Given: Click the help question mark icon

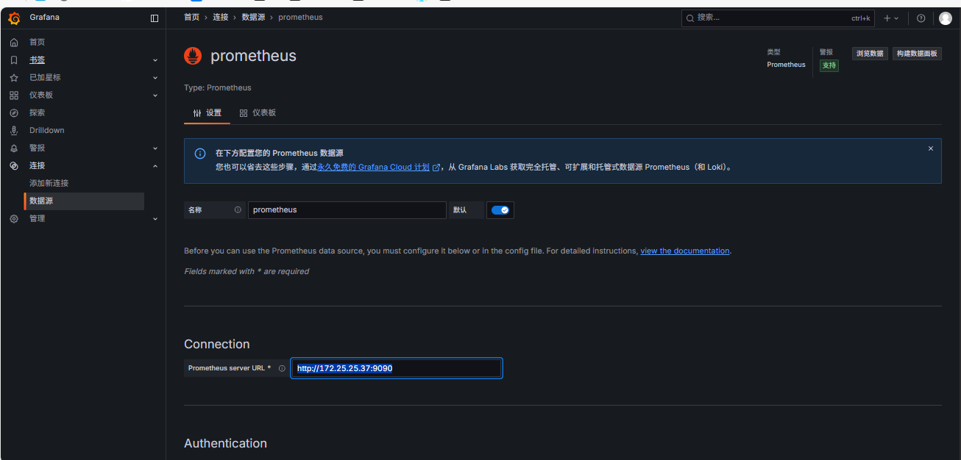Looking at the screenshot, I should point(921,18).
